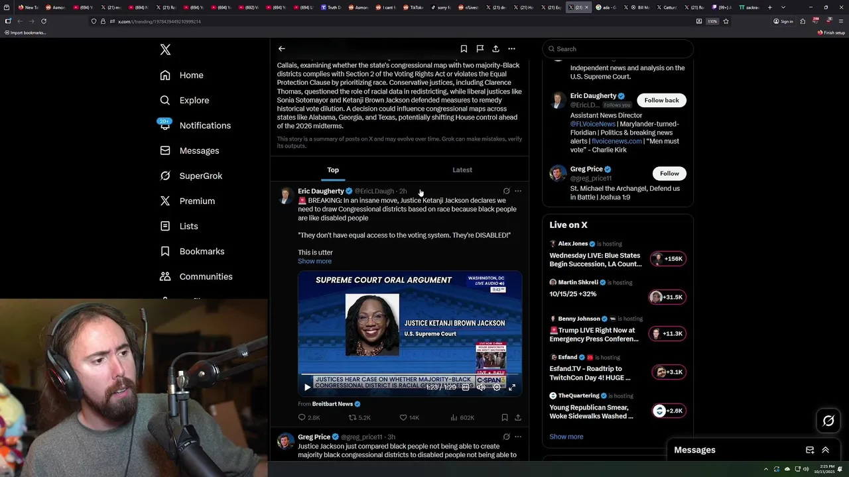Open the more options menu on Eric Daugherty's post
The height and width of the screenshot is (477, 849).
tap(518, 191)
